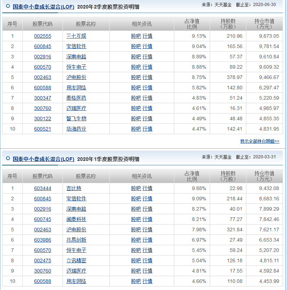Open 迈瑞医疗 link in Q1 table

click(76, 271)
